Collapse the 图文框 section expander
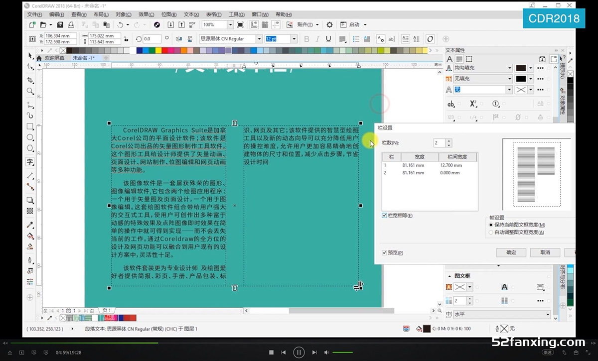This screenshot has height=361, width=598. pos(449,276)
